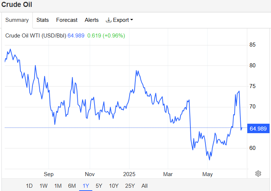This screenshot has height=191, width=271.
Task: Select the active 1Y range
Action: point(86,186)
